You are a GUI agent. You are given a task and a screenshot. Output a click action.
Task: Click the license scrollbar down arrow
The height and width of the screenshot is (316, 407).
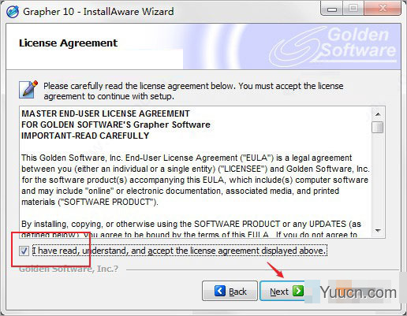point(378,231)
